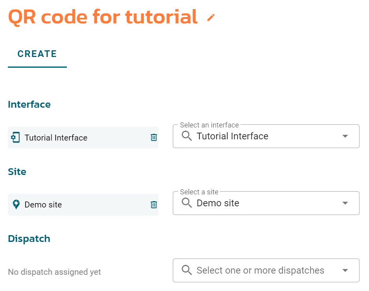Viewport: 369px width, 291px height.
Task: Click search magnifier in site selector
Action: point(187,203)
